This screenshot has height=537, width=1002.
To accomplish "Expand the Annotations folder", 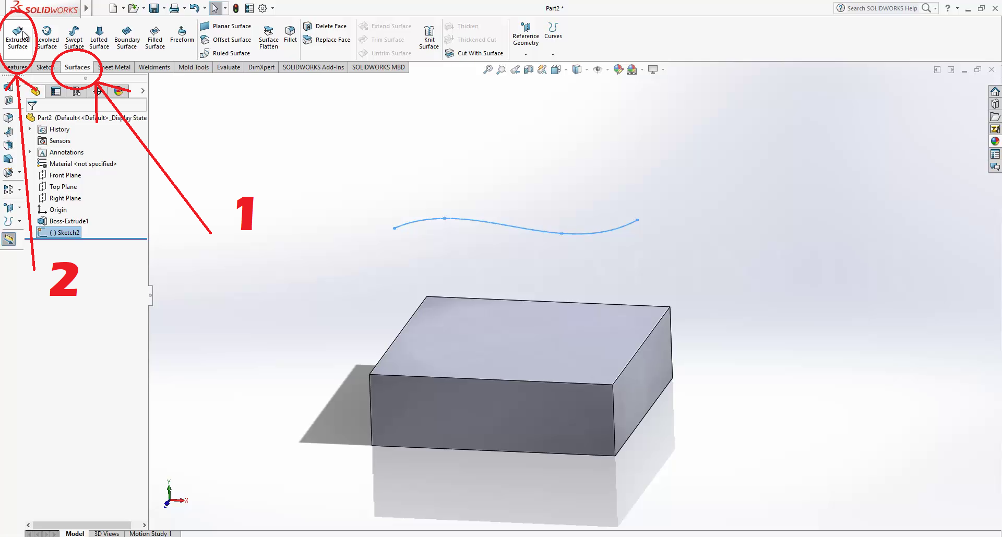I will click(x=30, y=152).
